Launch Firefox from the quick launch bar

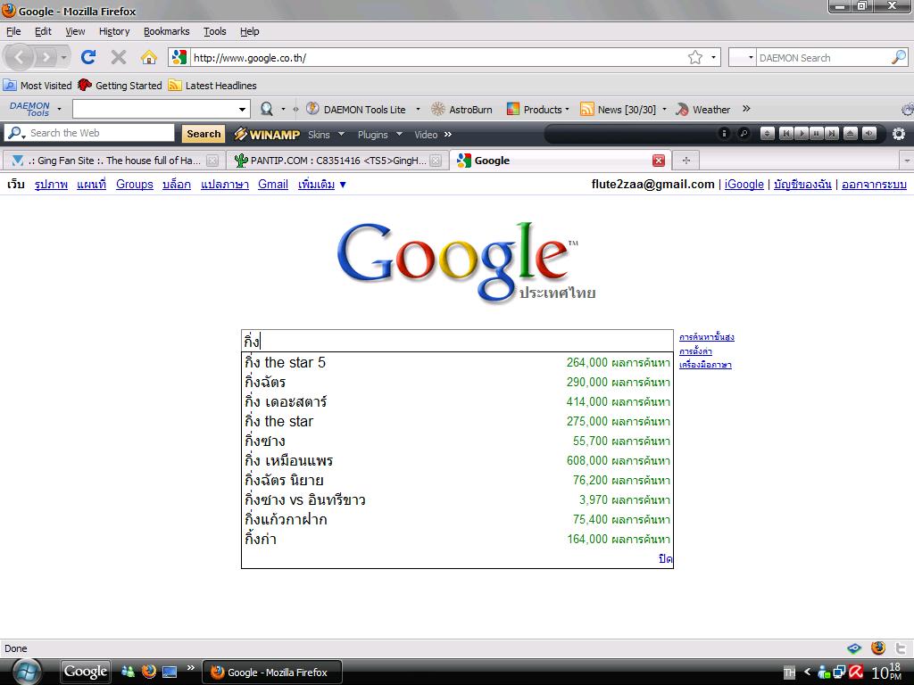coord(149,672)
